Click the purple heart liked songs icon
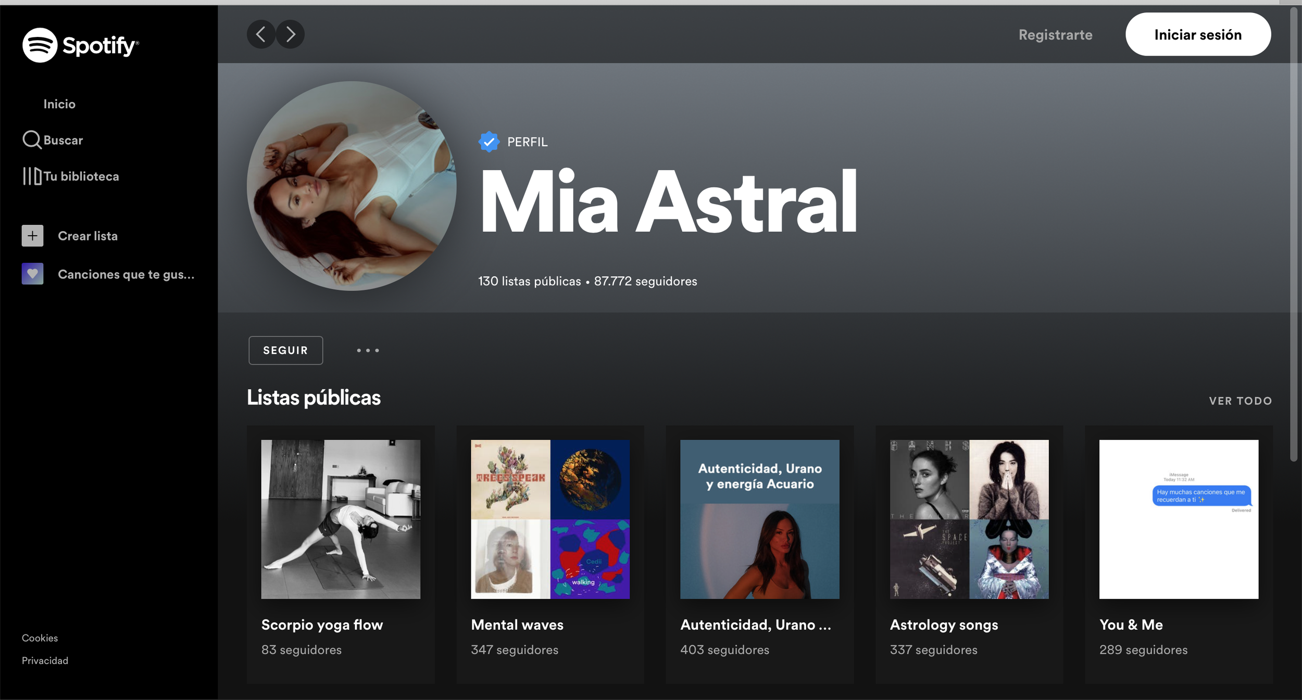Screen dimensions: 1302x700 (x=32, y=274)
